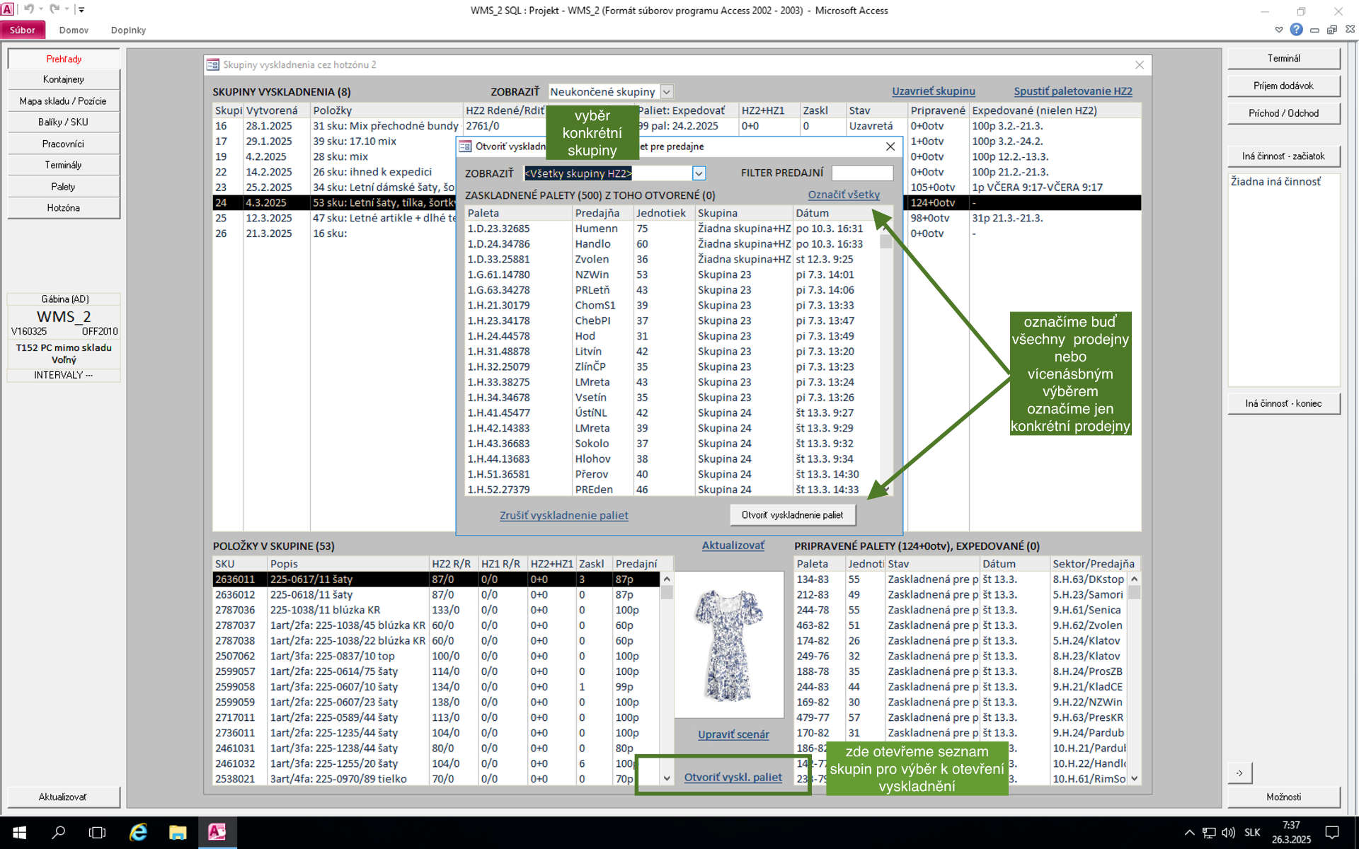Open the notification center icon
This screenshot has width=1359, height=849.
[x=1332, y=832]
